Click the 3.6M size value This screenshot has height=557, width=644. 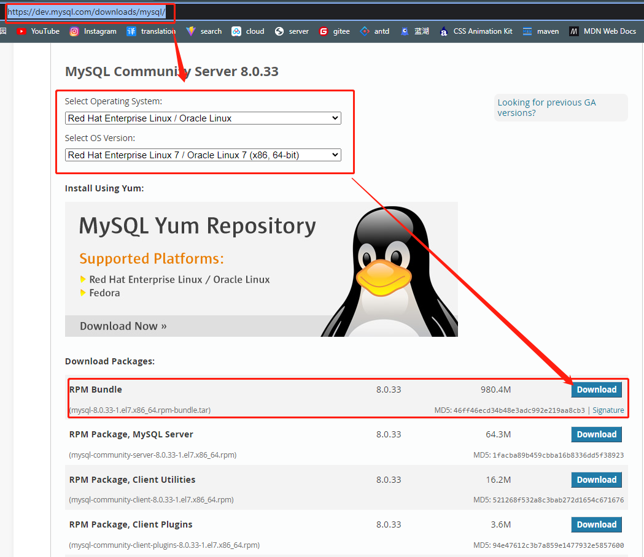pos(501,524)
